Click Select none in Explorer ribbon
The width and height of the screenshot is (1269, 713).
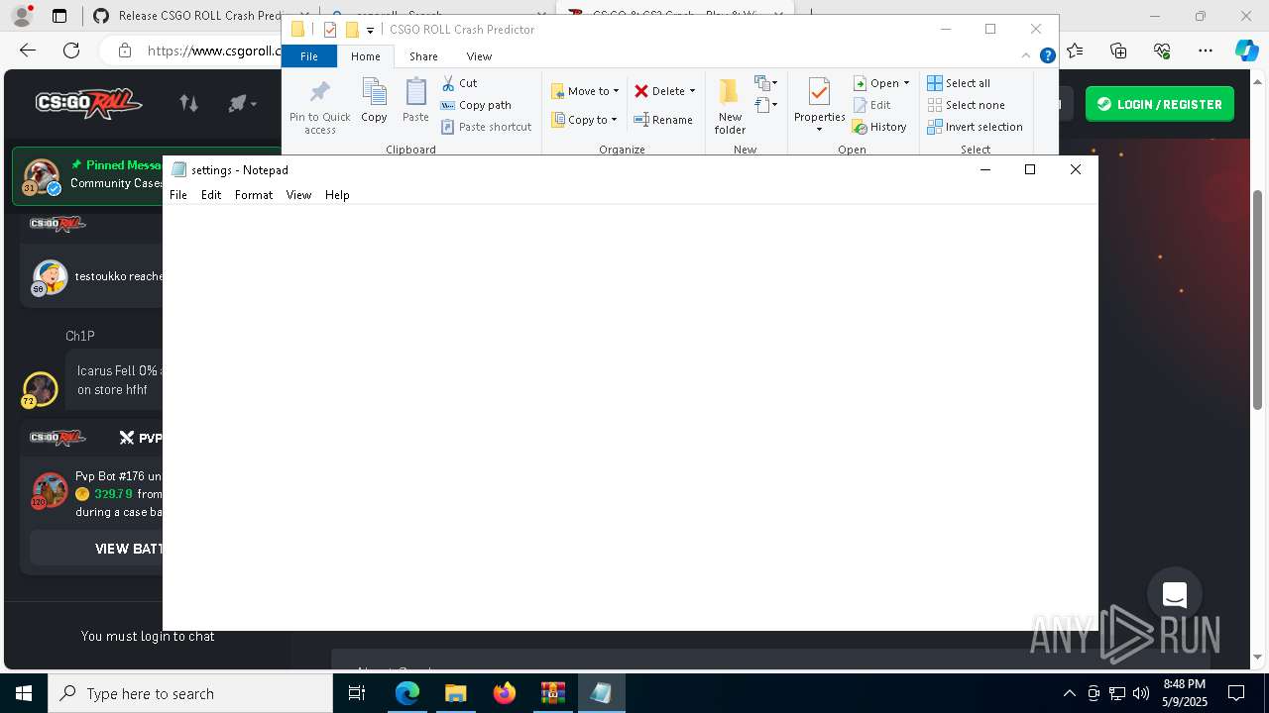(966, 105)
